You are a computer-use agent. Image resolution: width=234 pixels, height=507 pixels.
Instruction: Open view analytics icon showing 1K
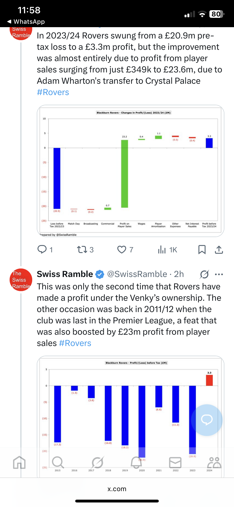click(x=162, y=250)
